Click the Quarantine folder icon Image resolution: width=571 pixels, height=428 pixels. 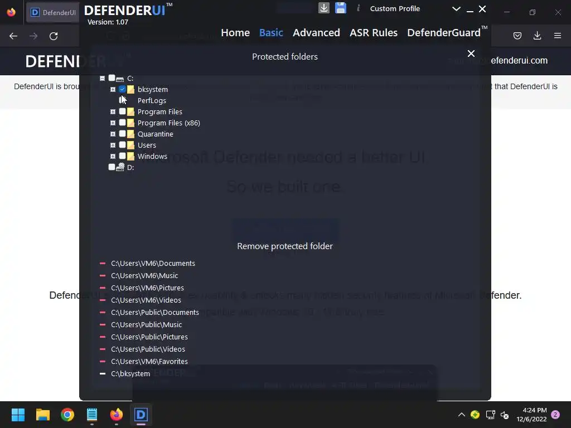click(x=130, y=134)
